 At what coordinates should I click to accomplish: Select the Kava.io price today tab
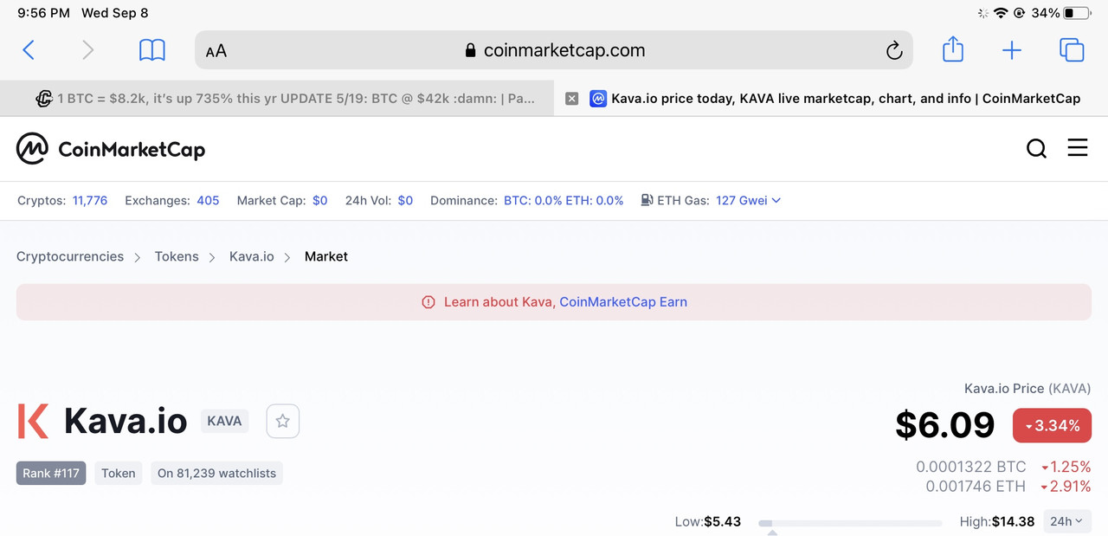831,99
